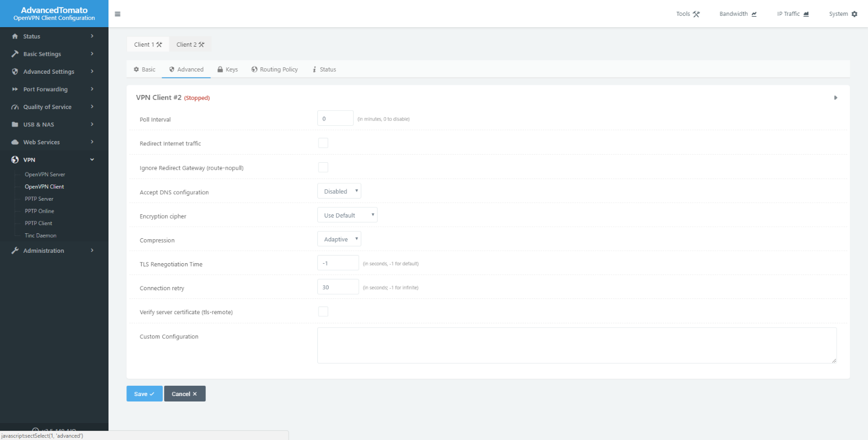
Task: Collapse the VPN Client #2 panel arrow
Action: [835, 98]
